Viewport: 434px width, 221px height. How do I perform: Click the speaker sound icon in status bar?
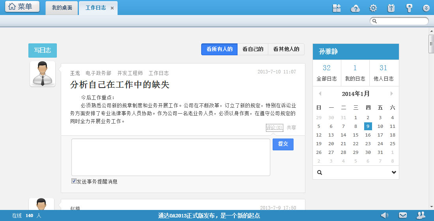point(384,215)
